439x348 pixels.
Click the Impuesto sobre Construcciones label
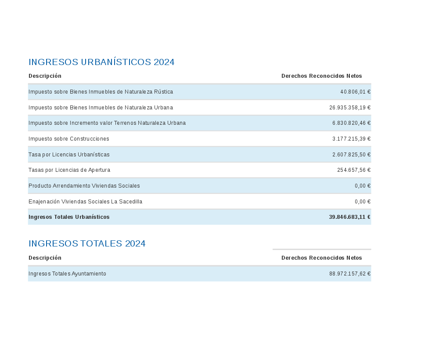[x=68, y=139]
